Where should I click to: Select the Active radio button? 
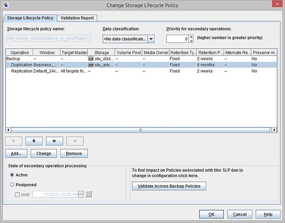12,175
